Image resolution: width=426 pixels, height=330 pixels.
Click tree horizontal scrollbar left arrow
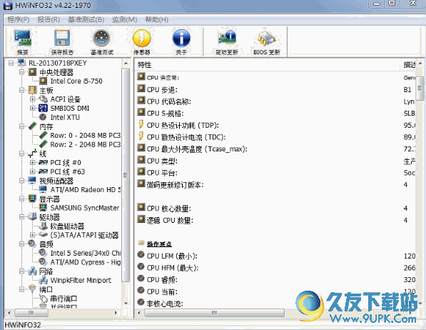(9, 313)
